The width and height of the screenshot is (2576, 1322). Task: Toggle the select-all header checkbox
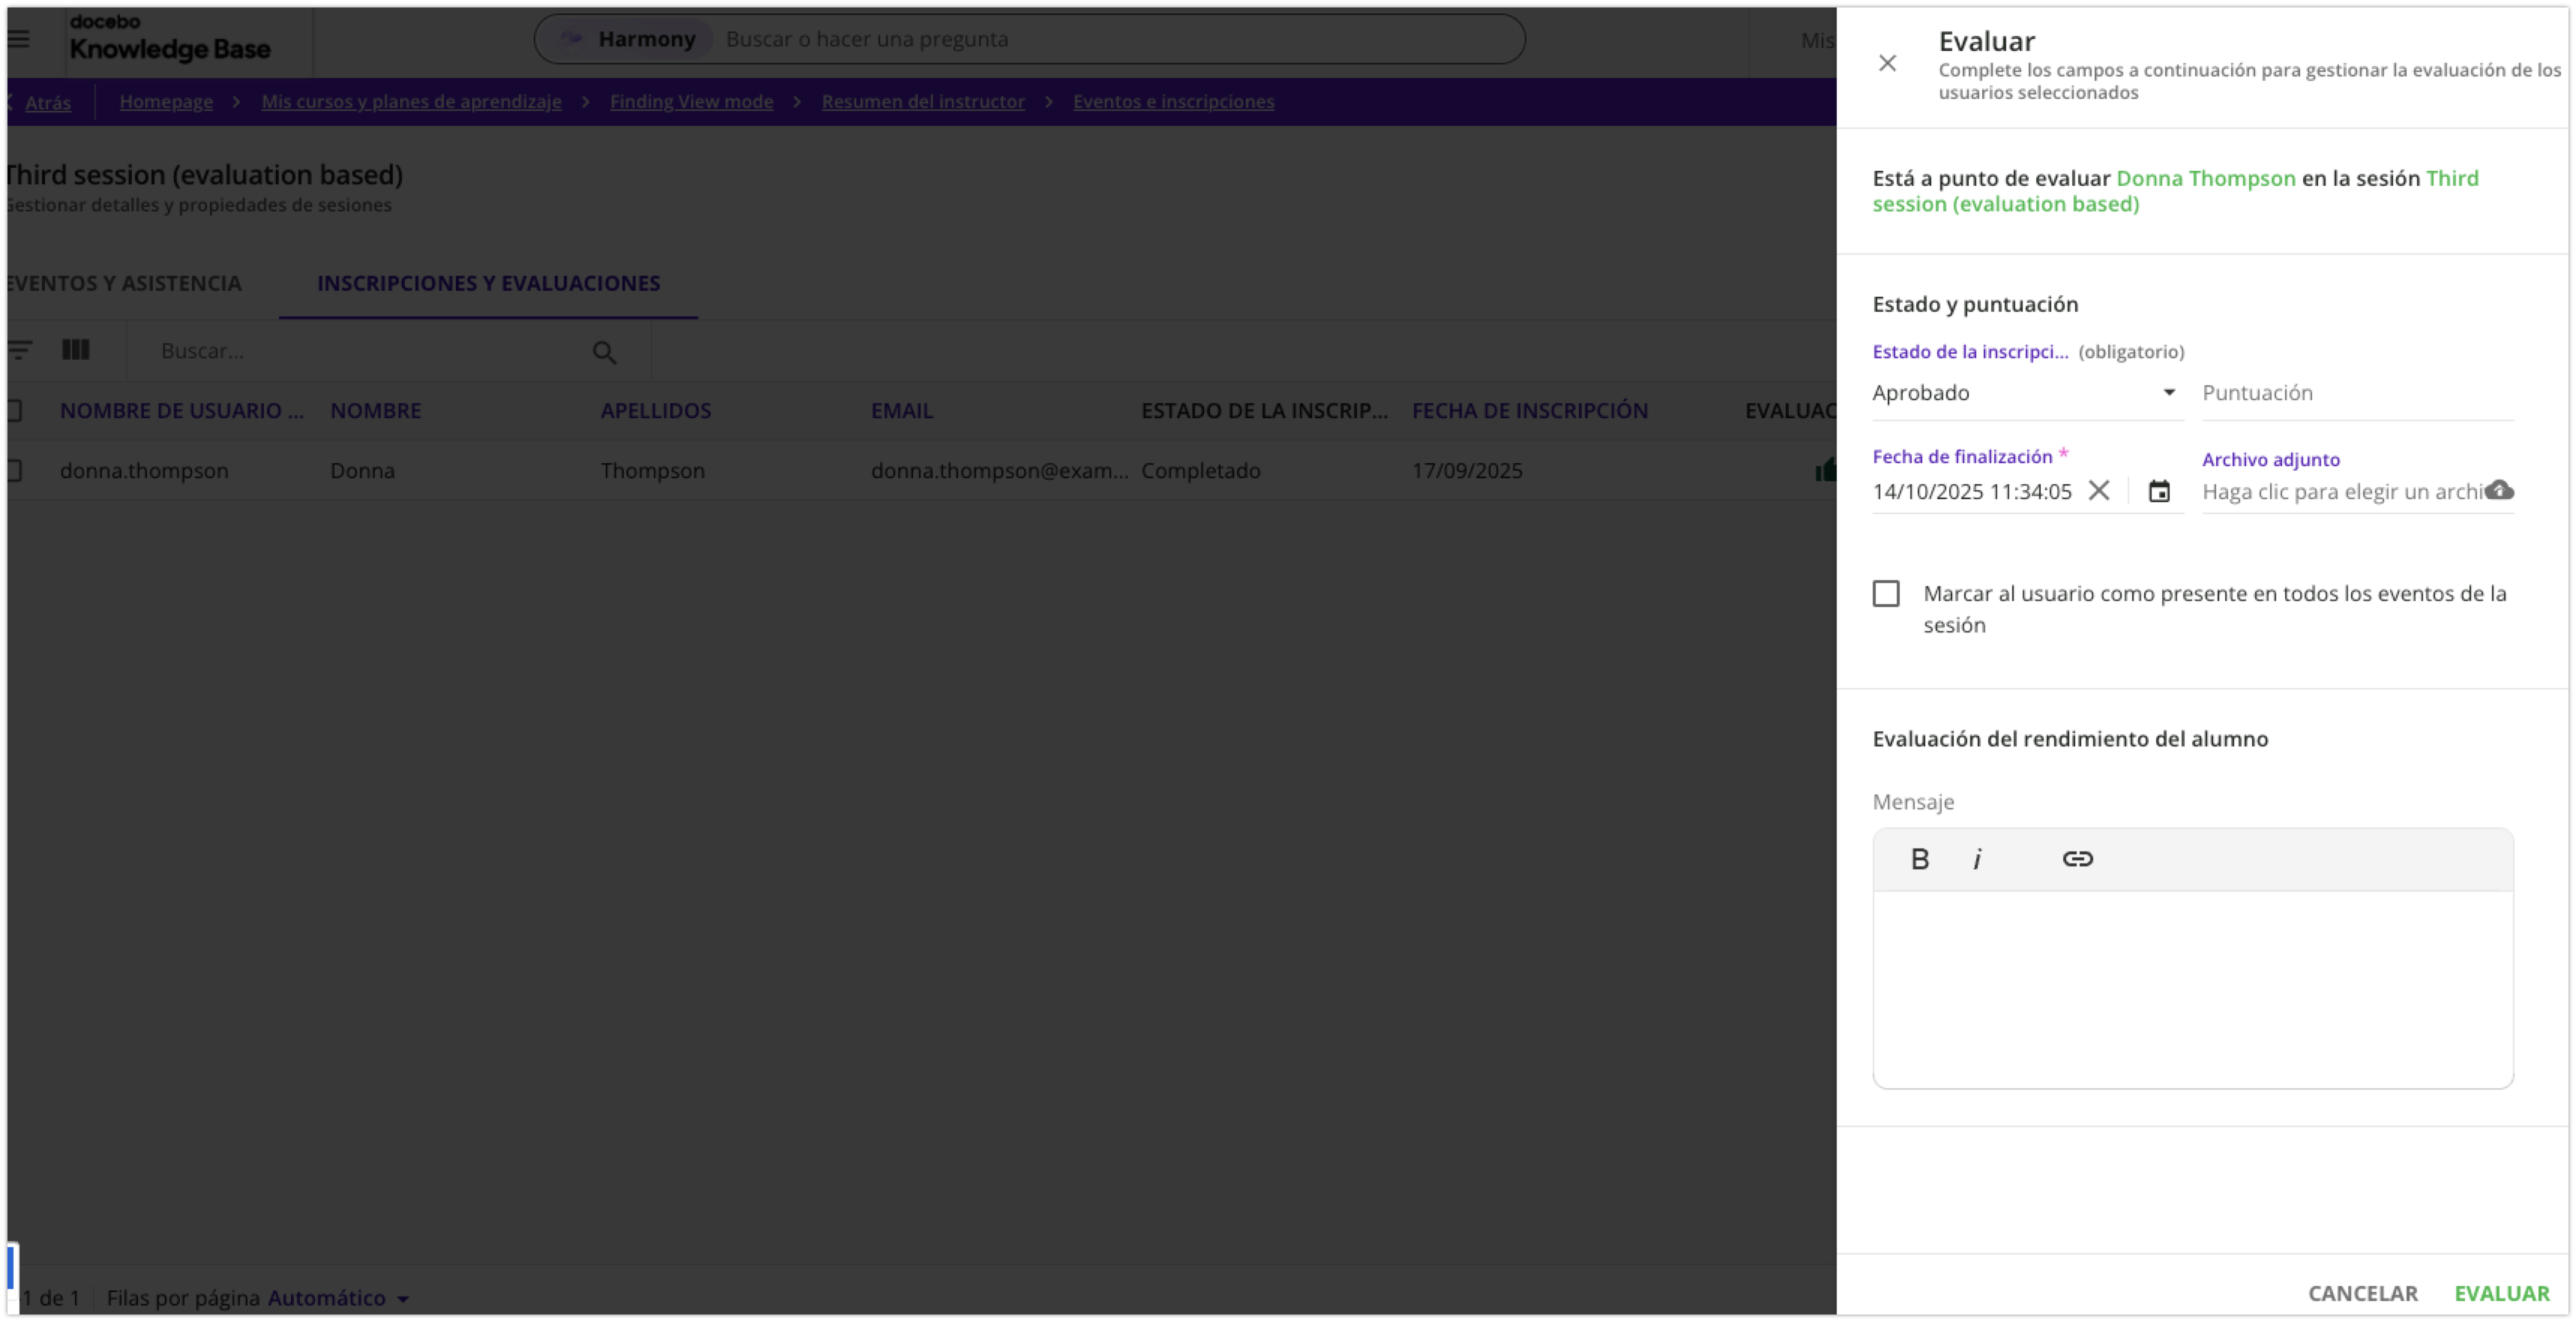tap(14, 410)
